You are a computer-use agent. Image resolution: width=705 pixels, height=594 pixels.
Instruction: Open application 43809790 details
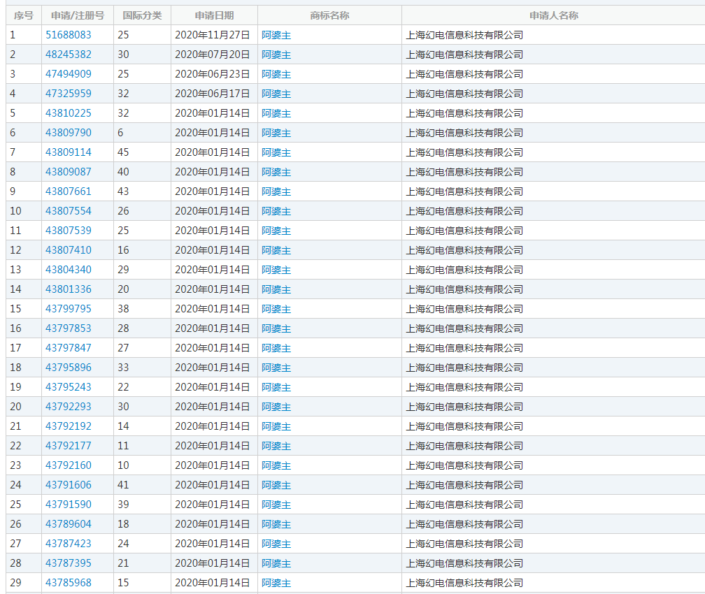pos(69,133)
